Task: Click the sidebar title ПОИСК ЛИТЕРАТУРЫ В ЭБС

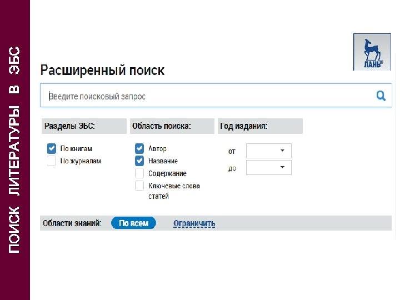Action: click(14, 150)
